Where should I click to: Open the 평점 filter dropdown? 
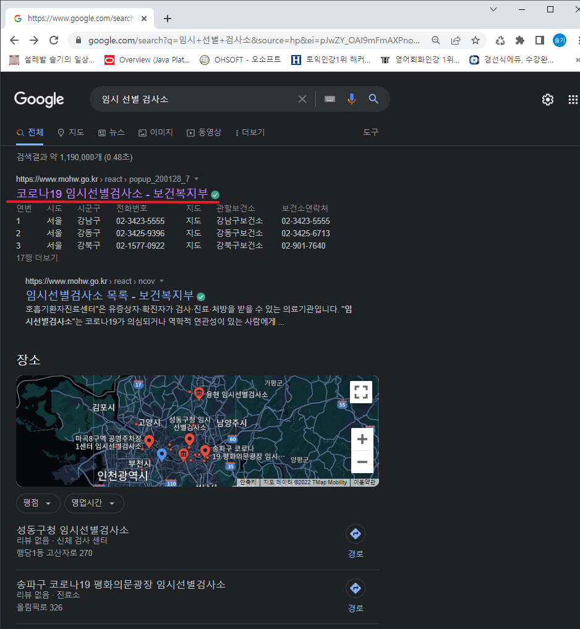coord(38,503)
